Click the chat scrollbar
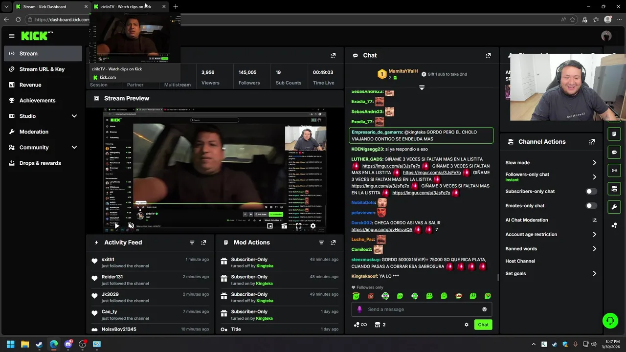The image size is (626, 352). [498, 278]
